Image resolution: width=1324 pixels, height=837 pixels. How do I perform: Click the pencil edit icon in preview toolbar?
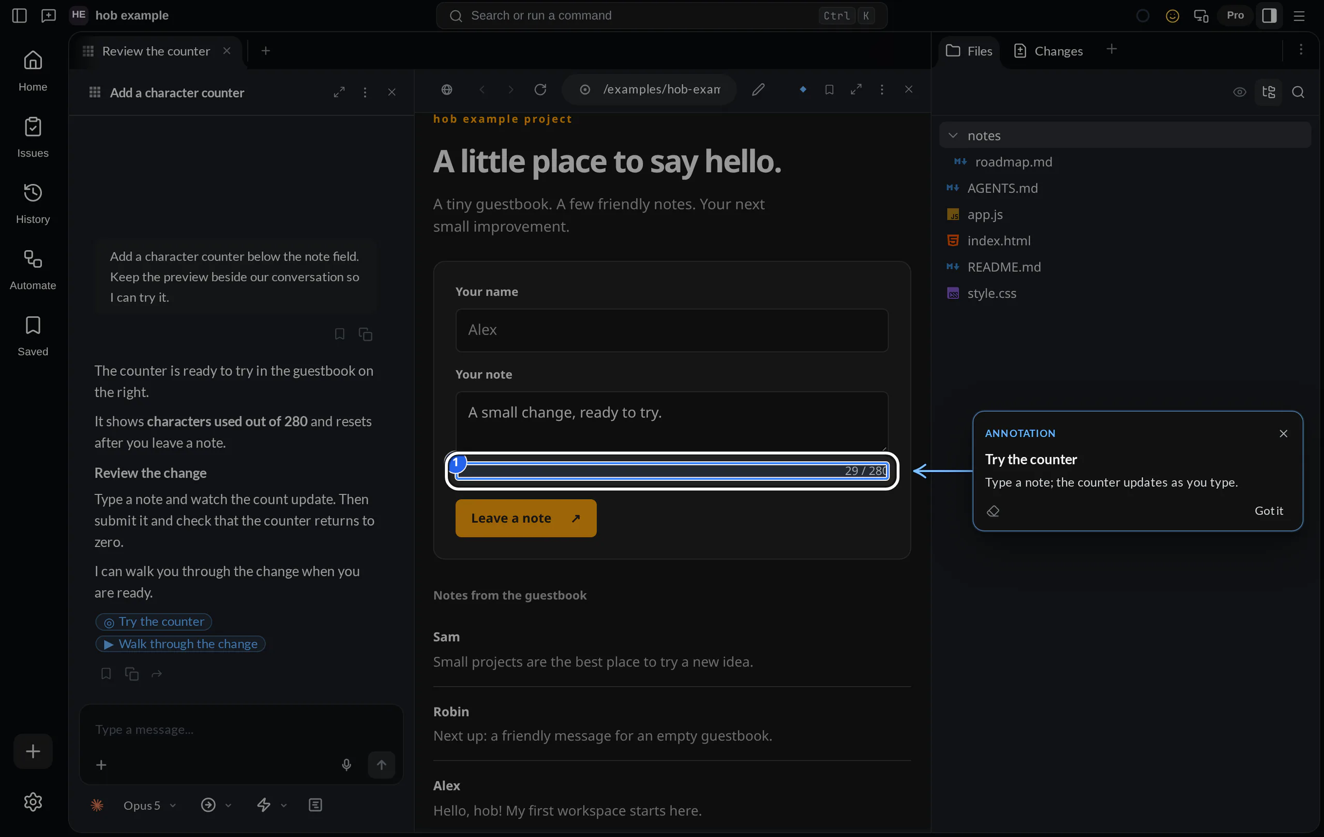click(x=758, y=89)
